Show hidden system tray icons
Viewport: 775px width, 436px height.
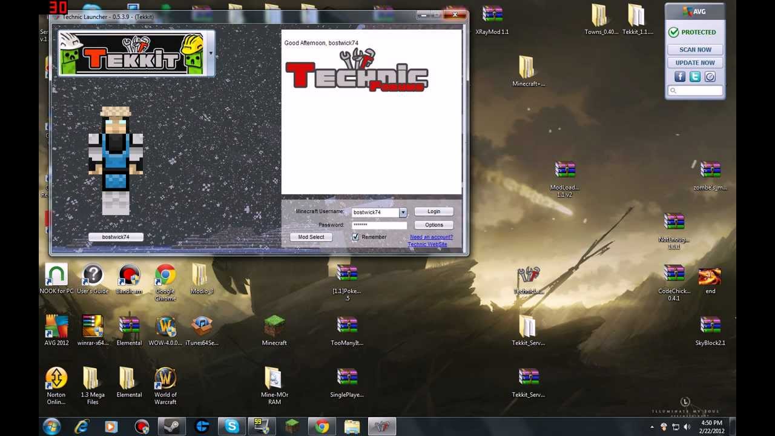(652, 427)
